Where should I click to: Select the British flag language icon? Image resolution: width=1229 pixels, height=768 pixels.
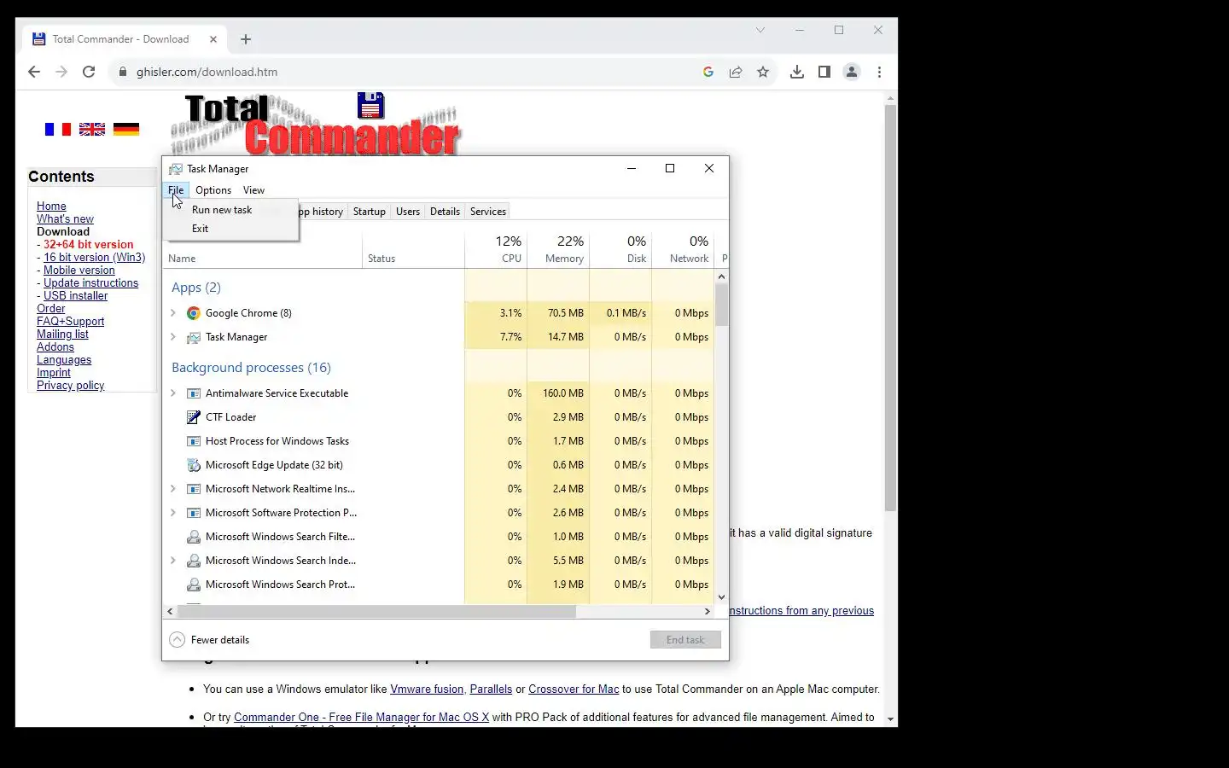(92, 129)
